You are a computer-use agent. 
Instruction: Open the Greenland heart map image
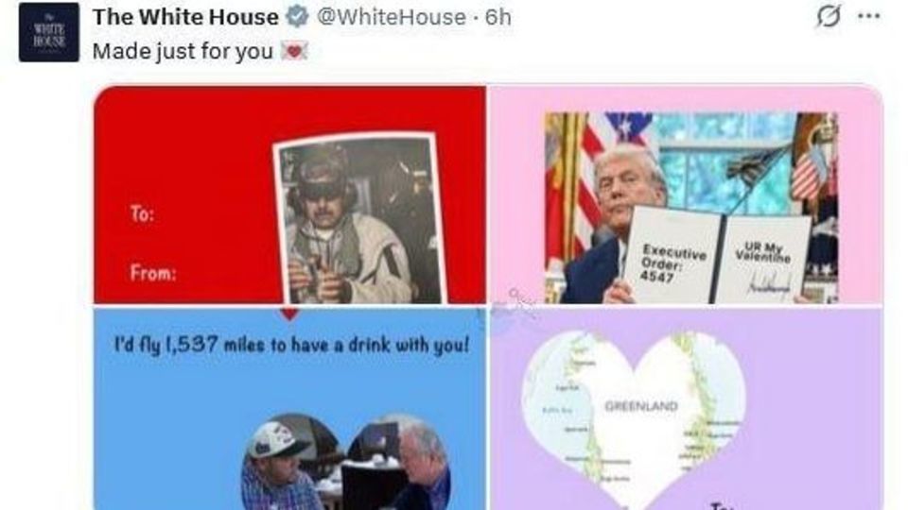[x=687, y=409]
